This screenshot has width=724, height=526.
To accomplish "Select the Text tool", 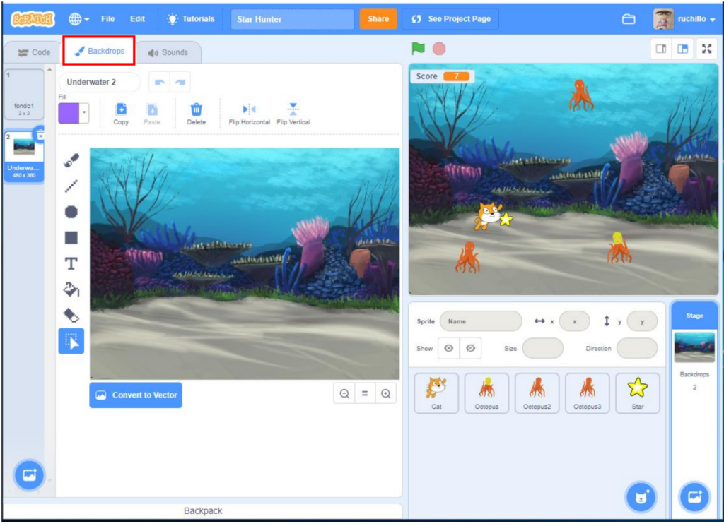I will point(71,263).
